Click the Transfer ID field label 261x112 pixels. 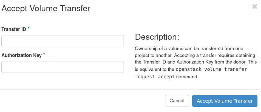click(x=14, y=29)
